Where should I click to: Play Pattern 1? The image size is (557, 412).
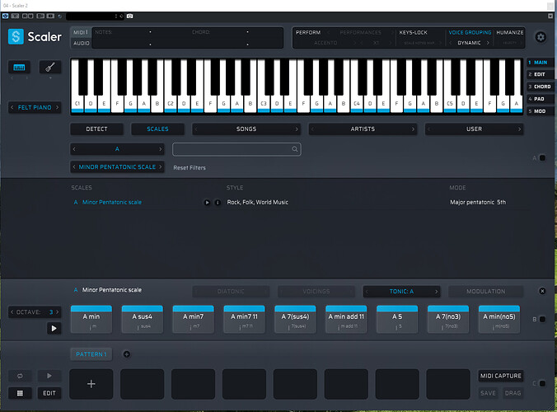pyautogui.click(x=49, y=376)
